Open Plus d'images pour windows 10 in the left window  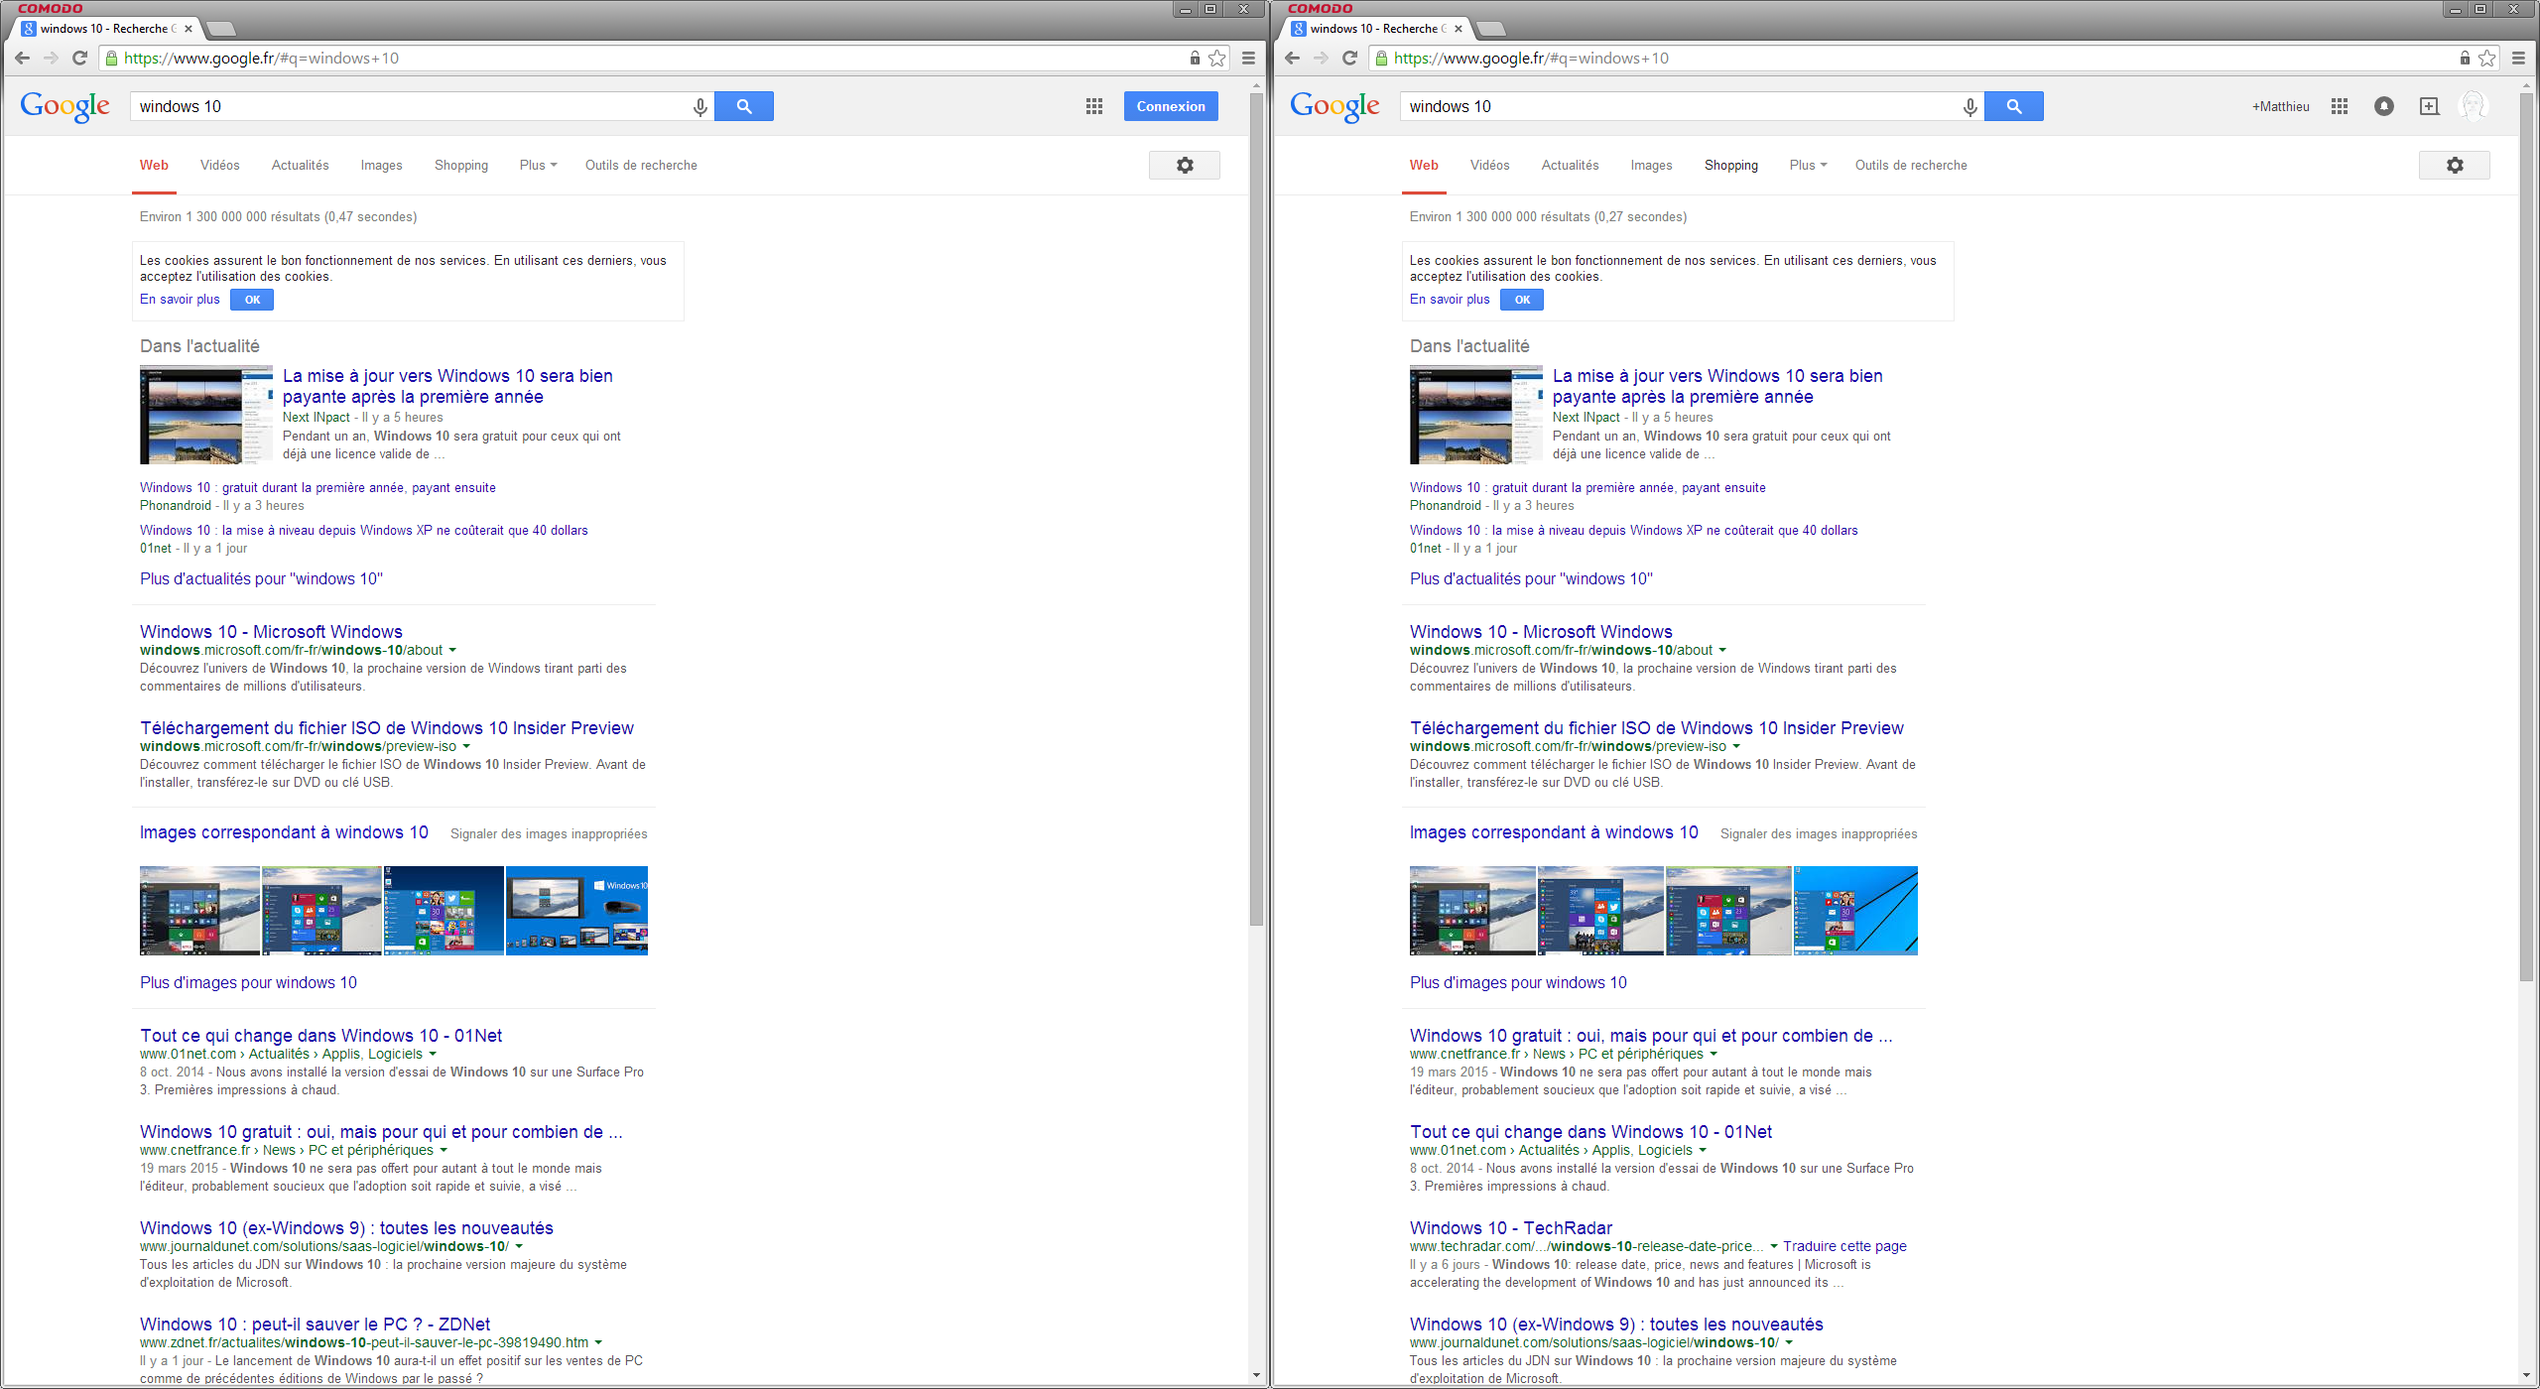click(248, 983)
